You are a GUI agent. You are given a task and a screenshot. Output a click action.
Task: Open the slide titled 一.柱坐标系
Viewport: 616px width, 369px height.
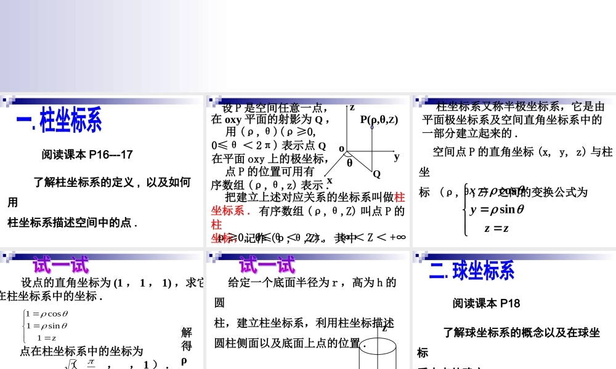pyautogui.click(x=102, y=172)
